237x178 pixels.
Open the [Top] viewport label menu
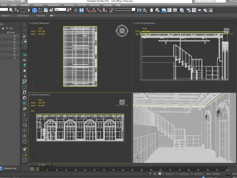35,23
